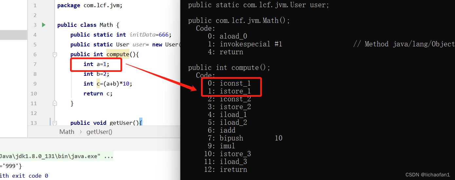Place cursor on 'int b=2;' statement
455x180 pixels.
point(96,74)
